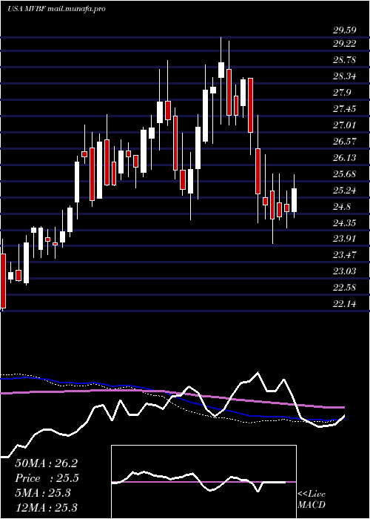Image resolution: width=370 pixels, height=519 pixels.
Task: Click the '5MA : 25.3' legend entry
Action: 43,493
